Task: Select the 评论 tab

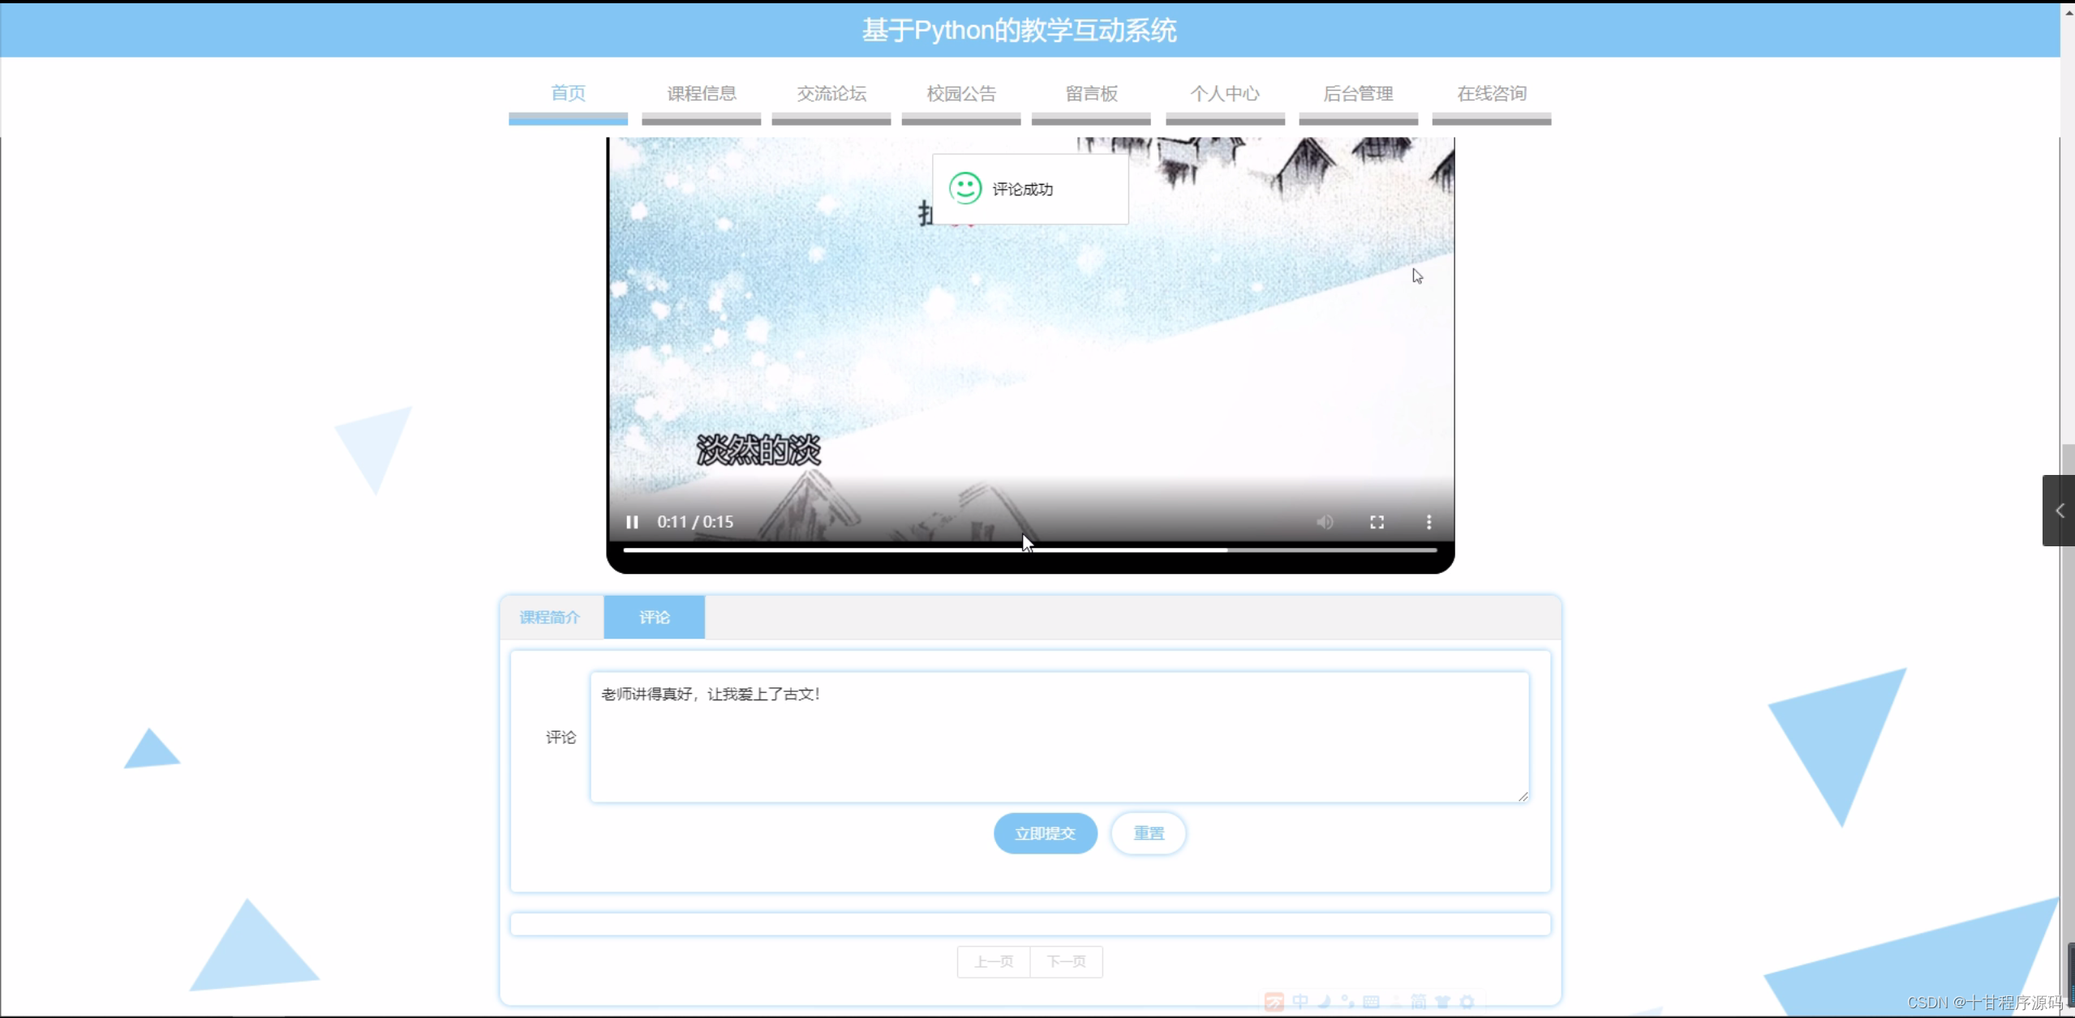Action: click(x=654, y=618)
